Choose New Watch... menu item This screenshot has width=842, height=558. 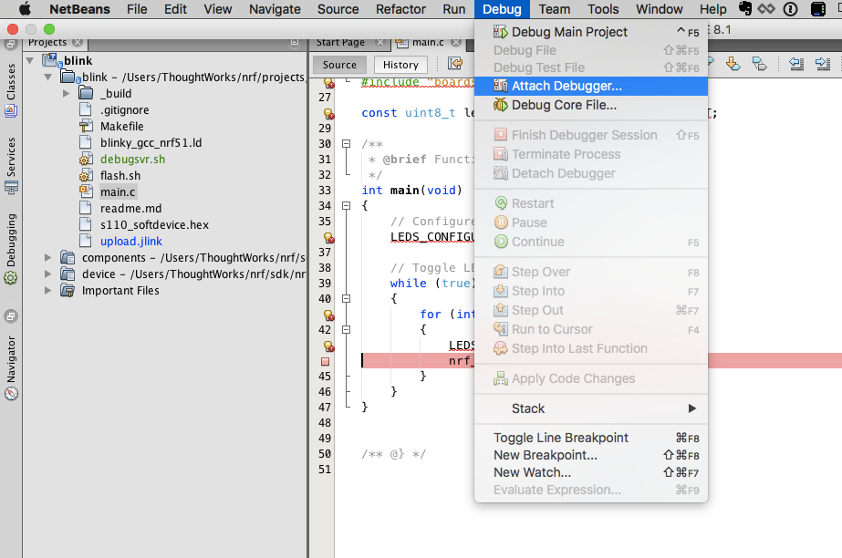pos(591,472)
